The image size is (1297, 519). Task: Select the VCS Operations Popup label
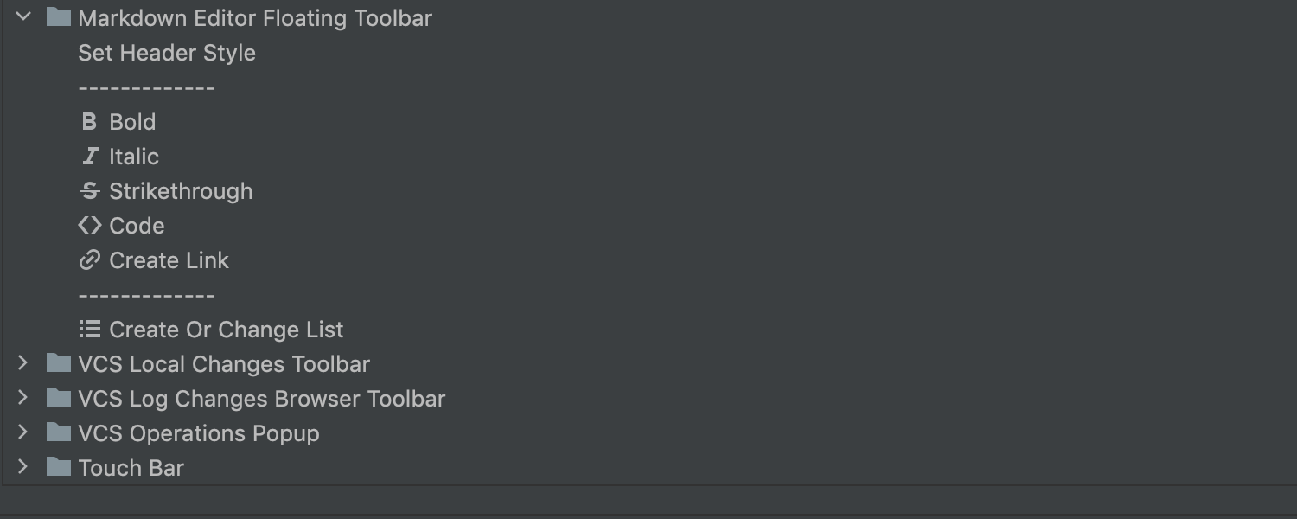point(199,433)
